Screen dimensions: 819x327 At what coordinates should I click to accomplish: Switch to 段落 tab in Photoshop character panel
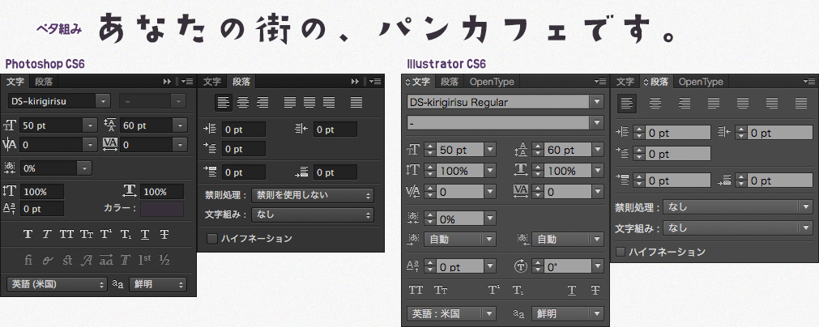pos(43,82)
